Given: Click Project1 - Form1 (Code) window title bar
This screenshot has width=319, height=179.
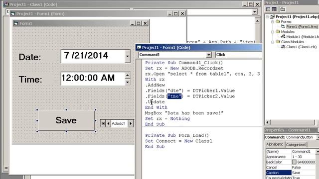Looking at the screenshot, I should 199,48.
